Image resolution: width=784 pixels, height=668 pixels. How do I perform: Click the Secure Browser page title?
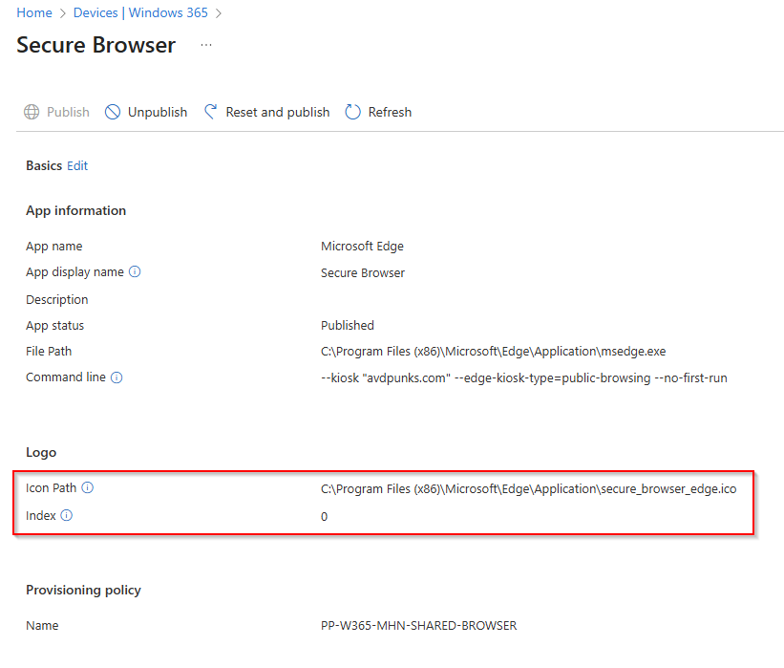(x=95, y=45)
